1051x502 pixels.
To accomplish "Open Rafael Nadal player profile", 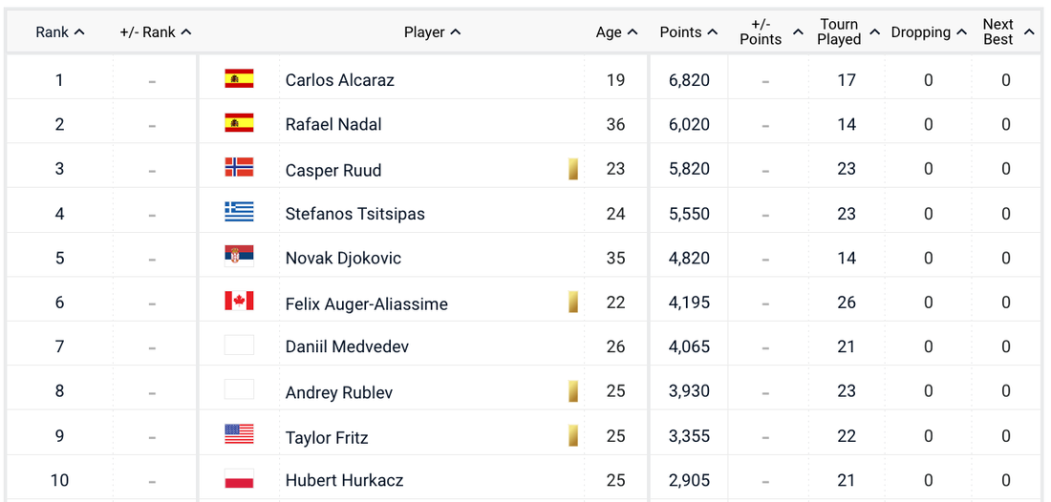I will click(x=333, y=125).
